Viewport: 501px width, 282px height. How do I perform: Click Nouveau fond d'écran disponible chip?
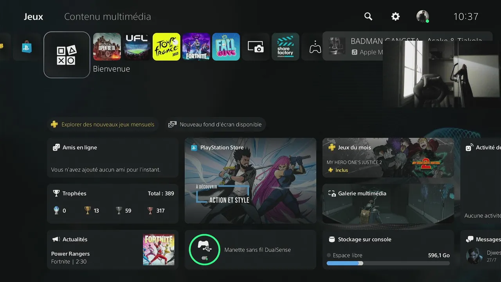[x=215, y=125]
